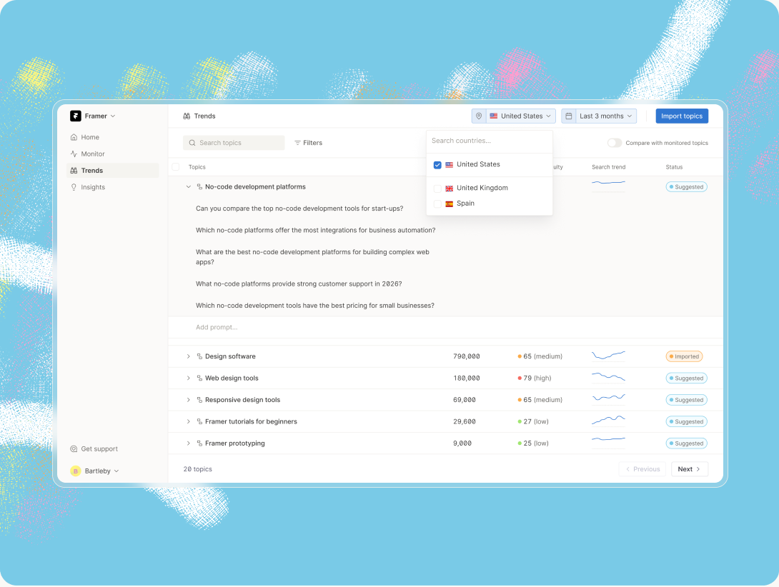Click topic icon of No-code development platforms

coord(199,187)
